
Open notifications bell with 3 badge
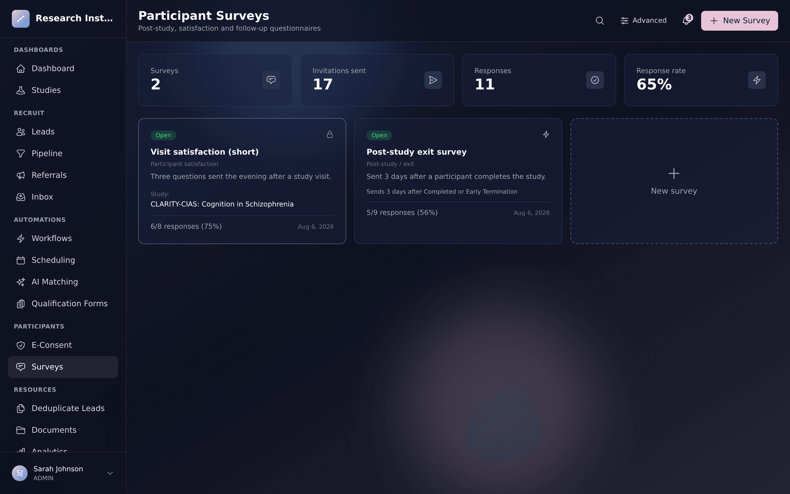(687, 20)
